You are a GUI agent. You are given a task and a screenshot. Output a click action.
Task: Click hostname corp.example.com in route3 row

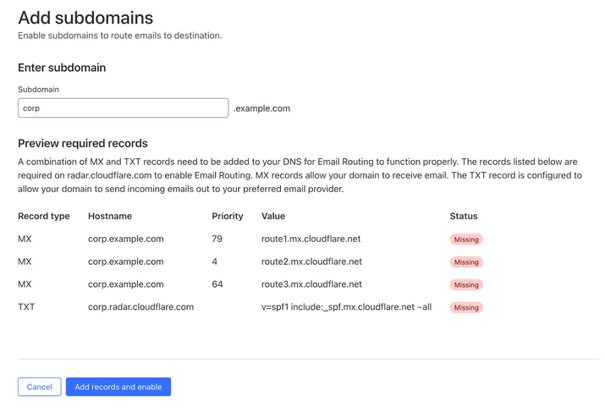pos(126,284)
